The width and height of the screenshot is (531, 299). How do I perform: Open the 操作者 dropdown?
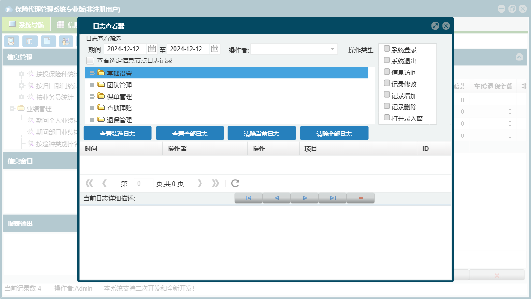click(333, 49)
